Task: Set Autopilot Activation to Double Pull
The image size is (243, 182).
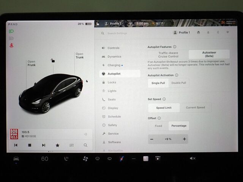Action: (178, 83)
